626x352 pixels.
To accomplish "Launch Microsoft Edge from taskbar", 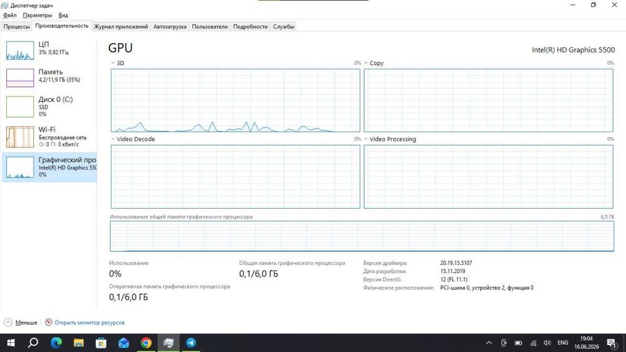I will (56, 343).
